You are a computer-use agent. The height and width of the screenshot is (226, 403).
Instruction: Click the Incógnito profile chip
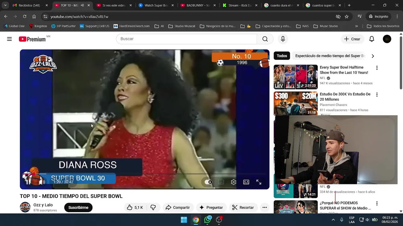[x=378, y=16]
